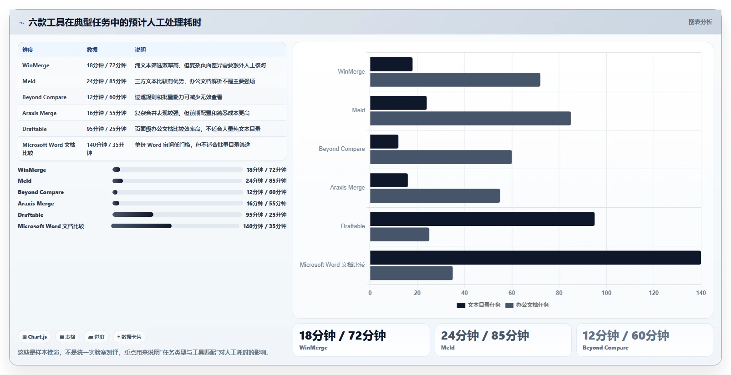Click the gray Microsoft Word 文档比较 chart bar

(x=411, y=273)
